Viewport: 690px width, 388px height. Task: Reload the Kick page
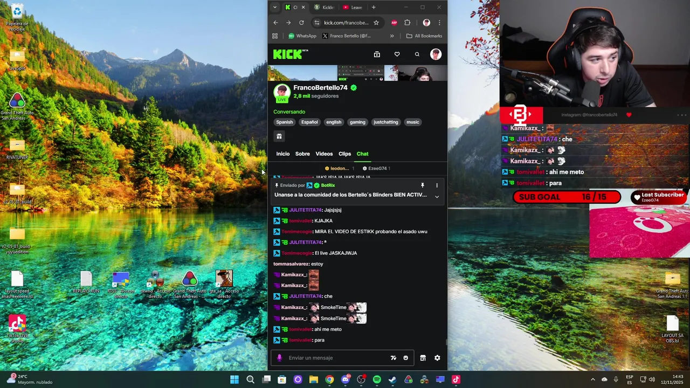pos(301,23)
